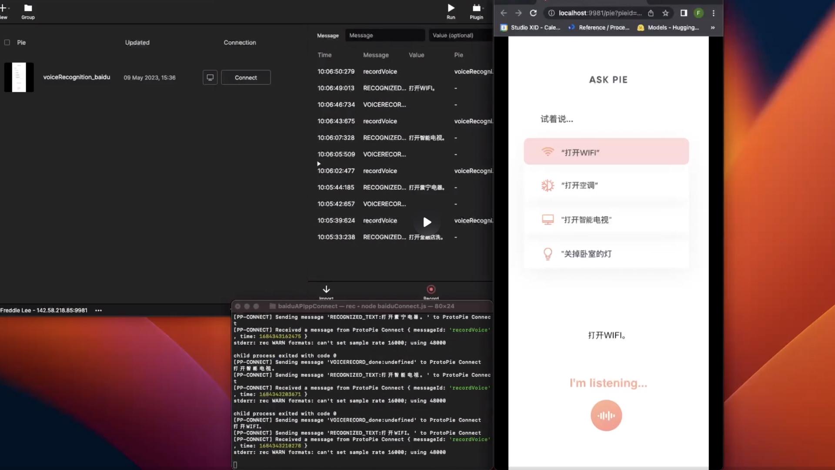835x470 pixels.
Task: Bookmark page with the star icon
Action: pos(665,13)
